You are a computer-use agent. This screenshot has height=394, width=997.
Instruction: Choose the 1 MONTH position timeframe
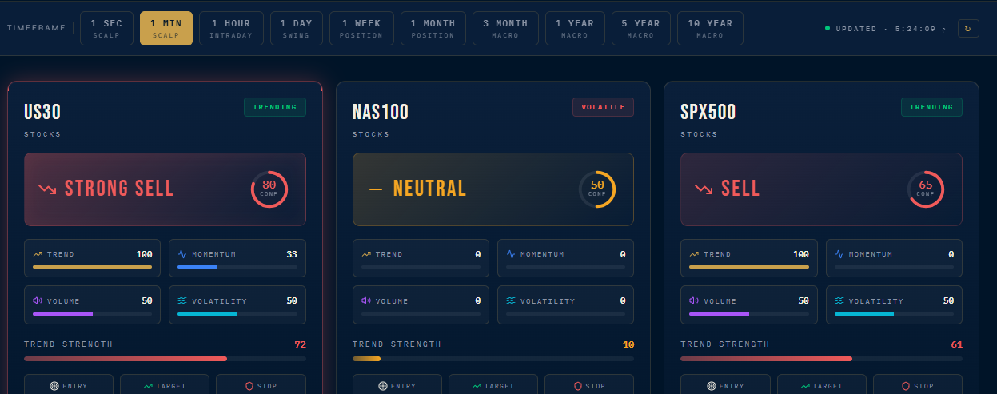tap(433, 28)
